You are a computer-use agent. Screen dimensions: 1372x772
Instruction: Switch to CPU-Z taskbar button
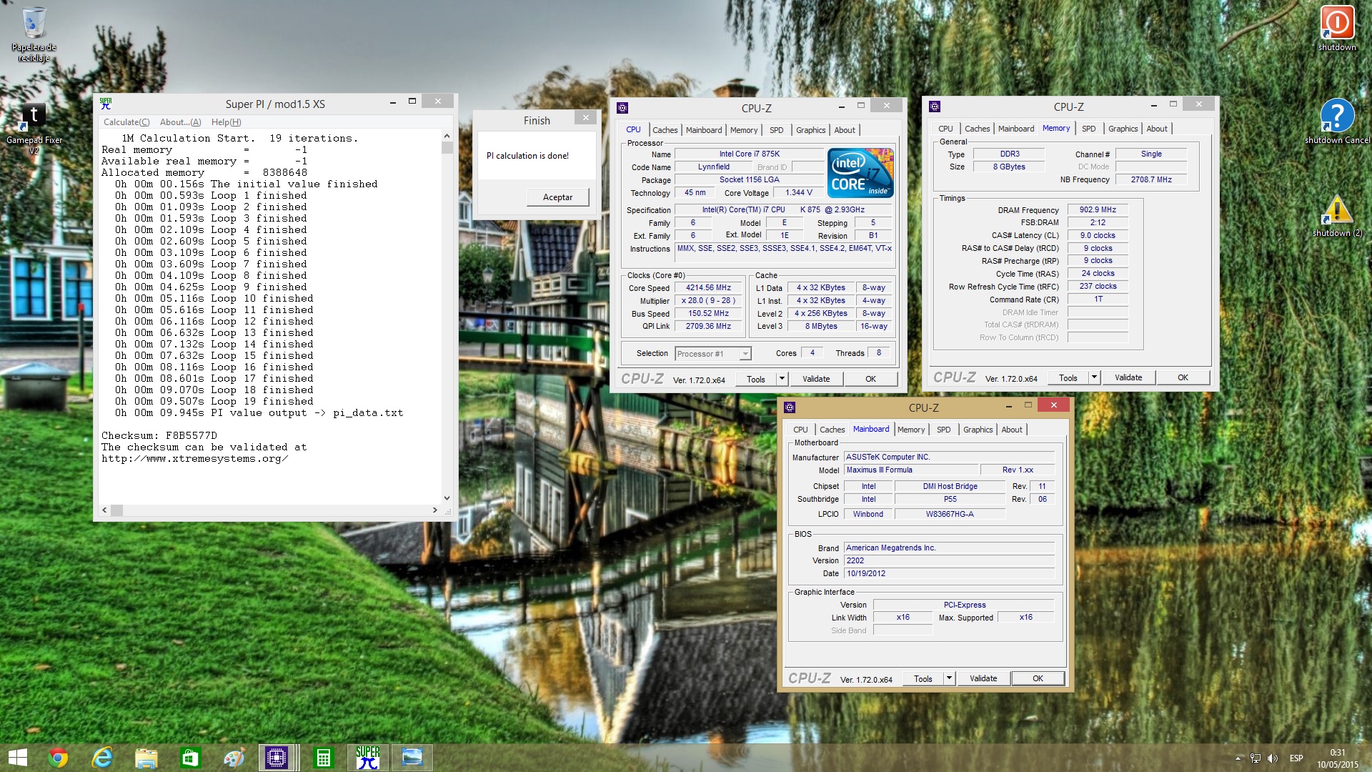[x=277, y=758]
